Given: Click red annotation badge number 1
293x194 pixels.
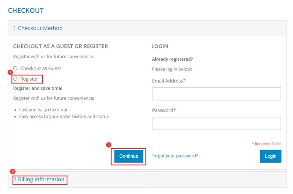Looking at the screenshot, I should click(10, 72).
